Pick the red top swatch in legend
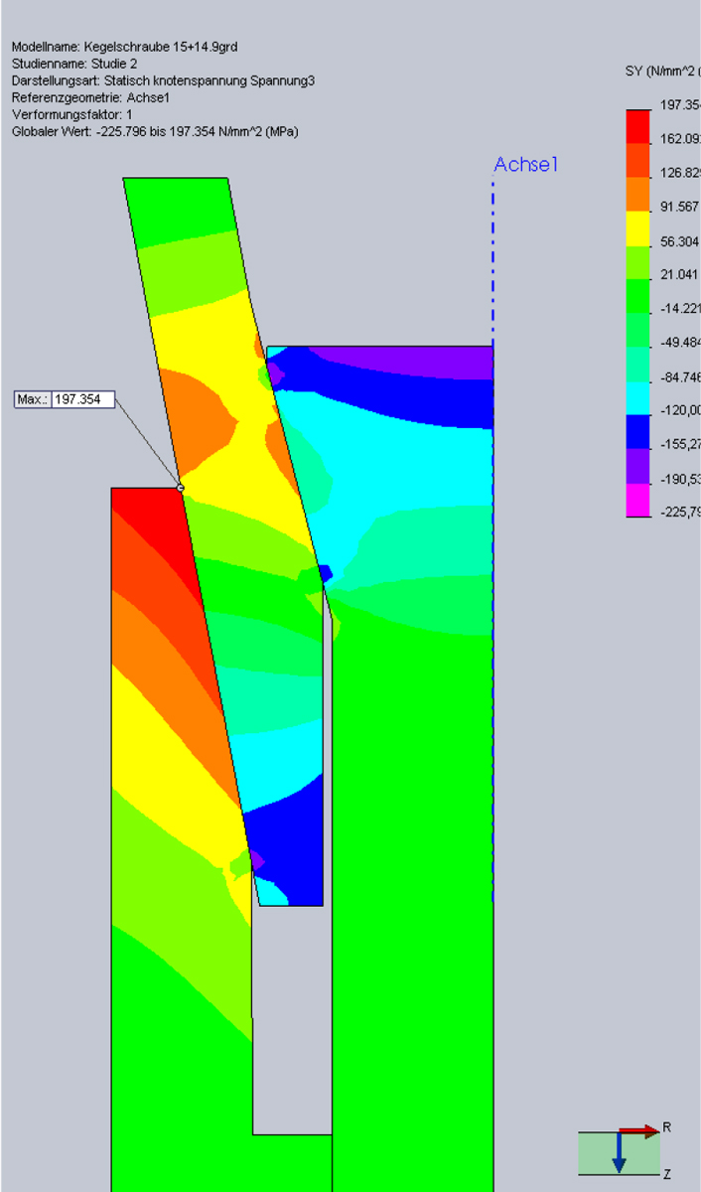Screen dimensions: 701x1192 point(636,125)
